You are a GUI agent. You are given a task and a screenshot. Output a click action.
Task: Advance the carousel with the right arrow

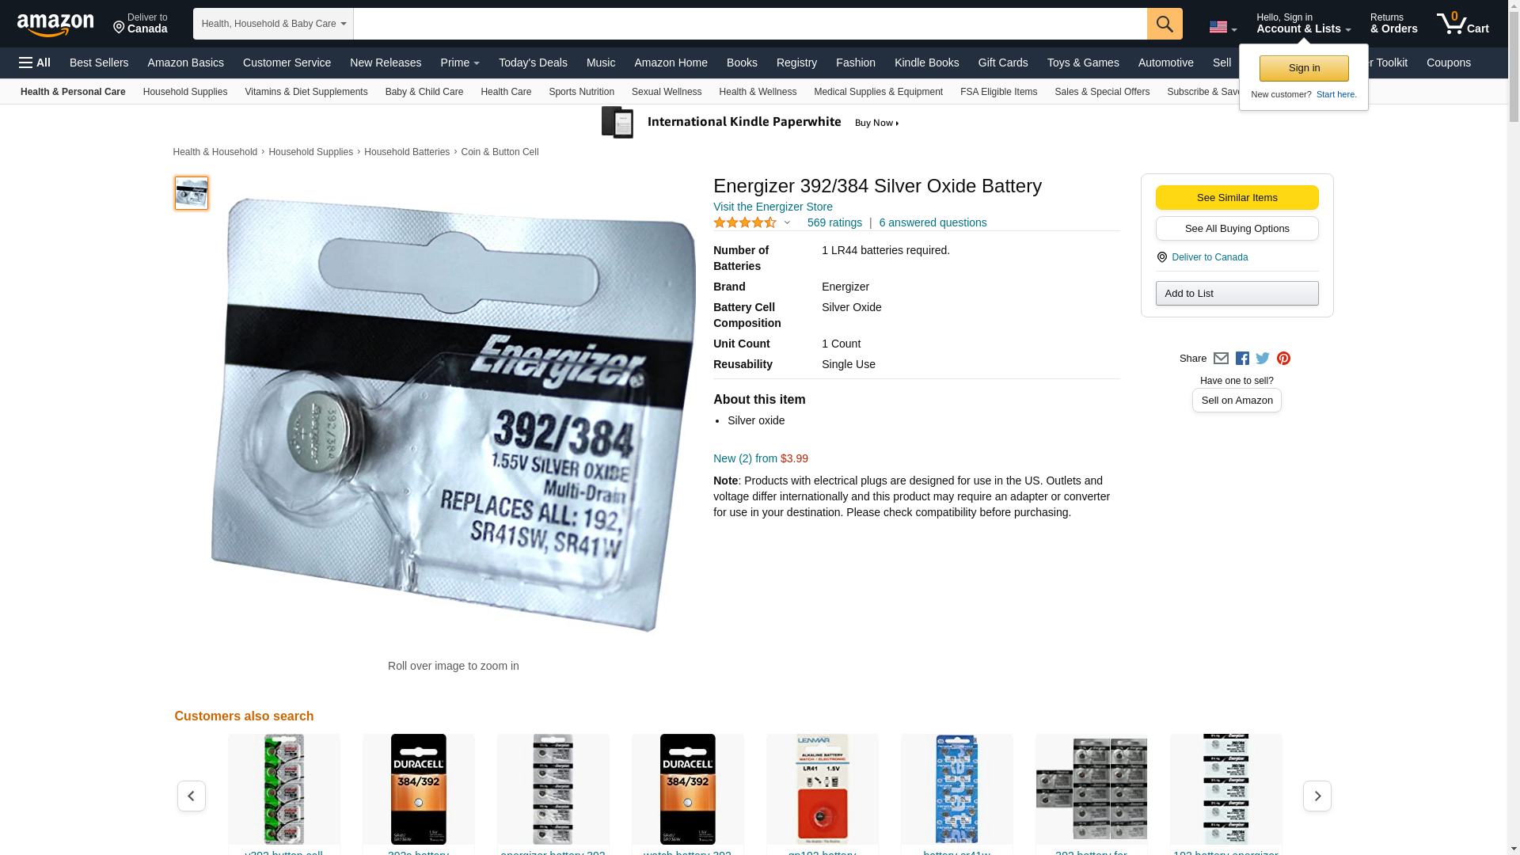click(x=1317, y=796)
